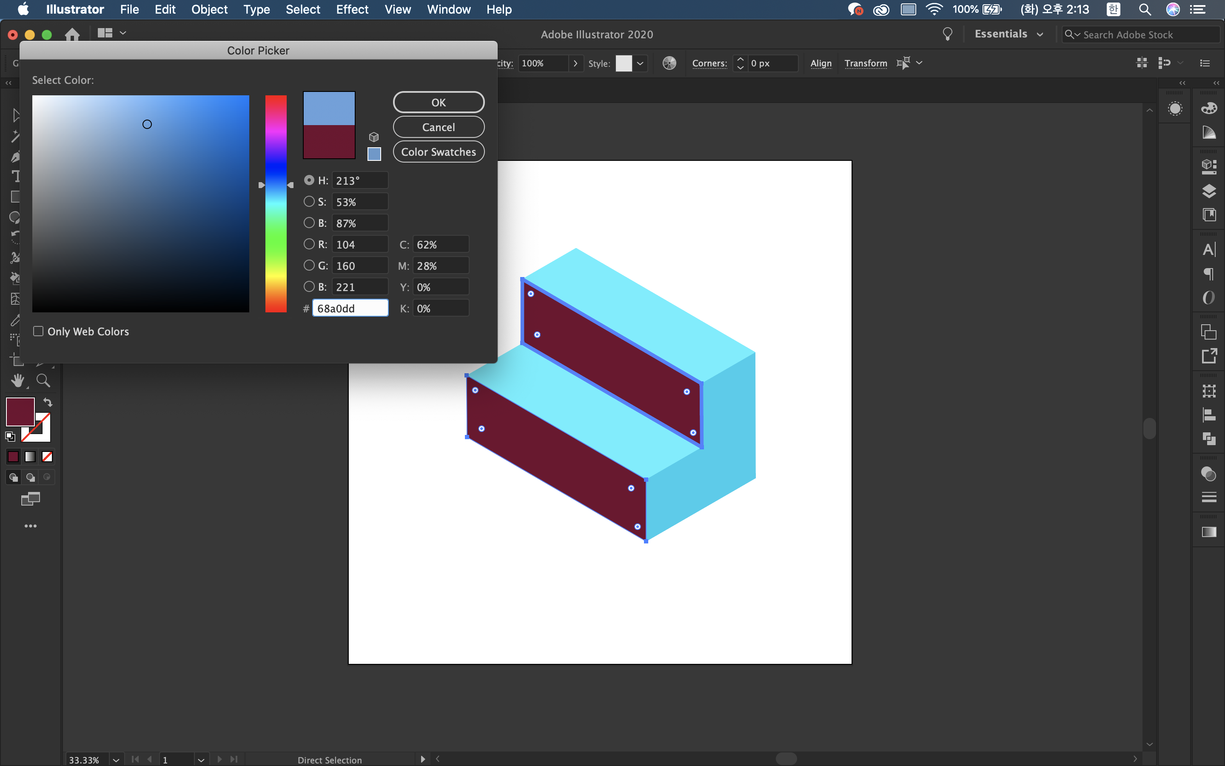Open the Pathfinder panel icon

click(x=1209, y=439)
